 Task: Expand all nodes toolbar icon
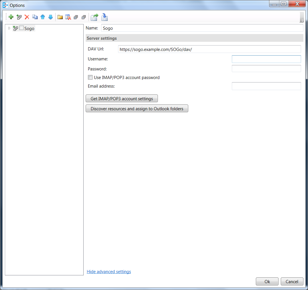(76, 17)
